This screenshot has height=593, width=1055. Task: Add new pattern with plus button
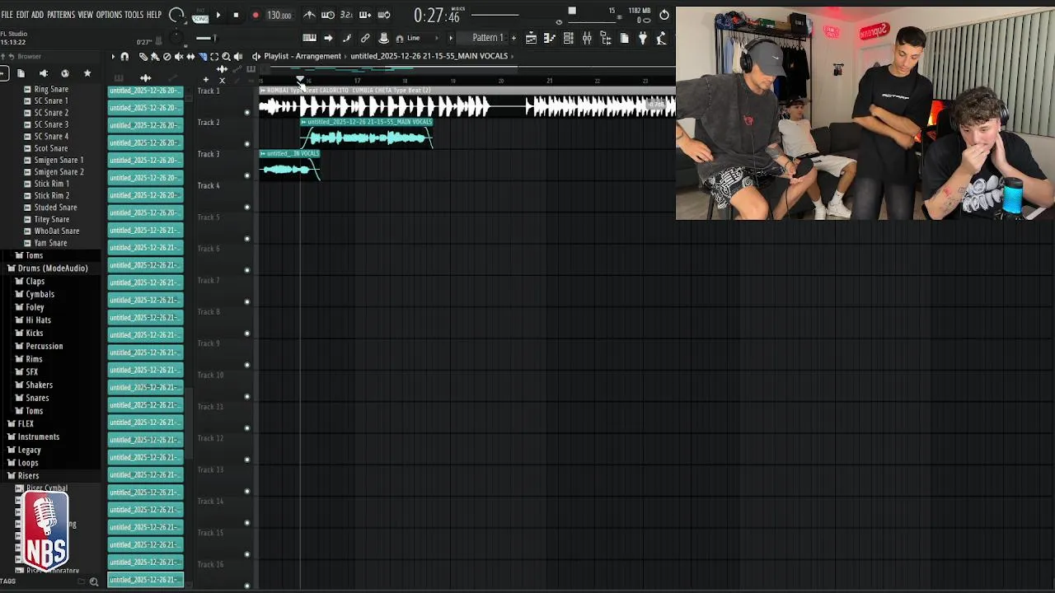click(513, 38)
